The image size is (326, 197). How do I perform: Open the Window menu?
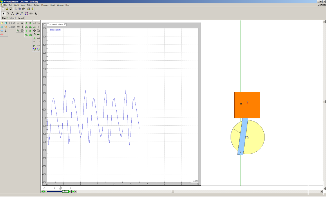coord(60,5)
